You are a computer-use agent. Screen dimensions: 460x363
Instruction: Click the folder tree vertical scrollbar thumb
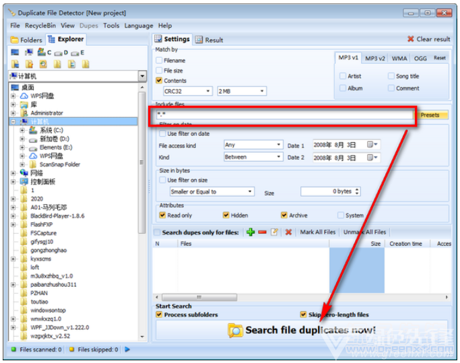coord(142,162)
